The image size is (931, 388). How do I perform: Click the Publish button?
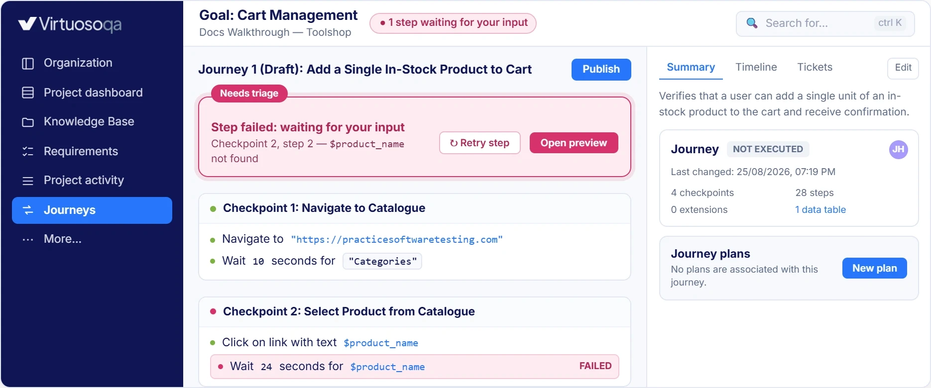tap(601, 69)
